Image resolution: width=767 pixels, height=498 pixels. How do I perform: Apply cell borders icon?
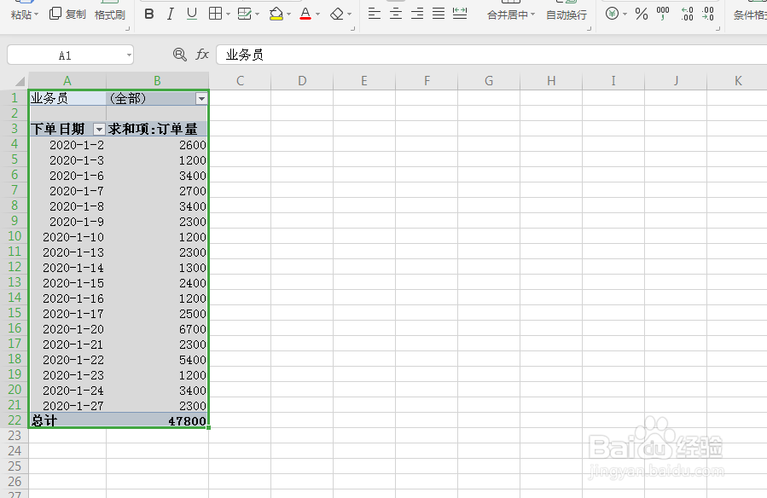click(x=215, y=14)
